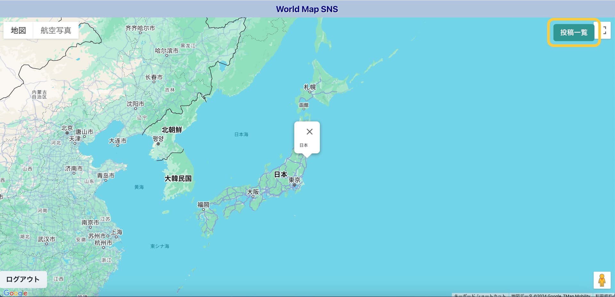The image size is (615, 297).
Task: Click the 大韓民国 country label
Action: (178, 178)
